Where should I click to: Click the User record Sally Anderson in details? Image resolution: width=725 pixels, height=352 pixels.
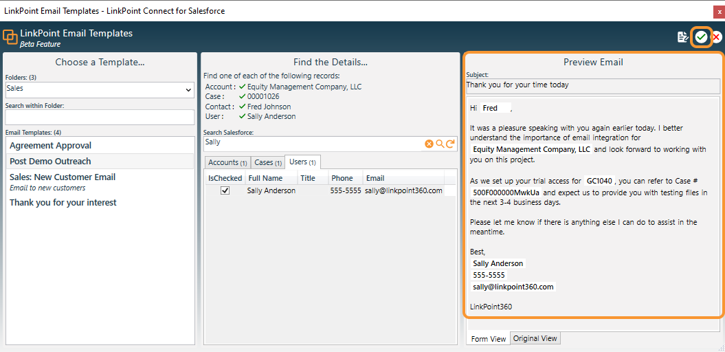click(x=271, y=117)
